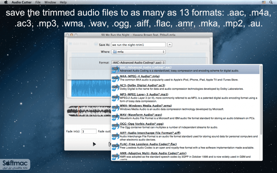Viewport: 277px width, 173px height.
Task: Open the Where folder dropdown showing m4a
Action: 138,52
